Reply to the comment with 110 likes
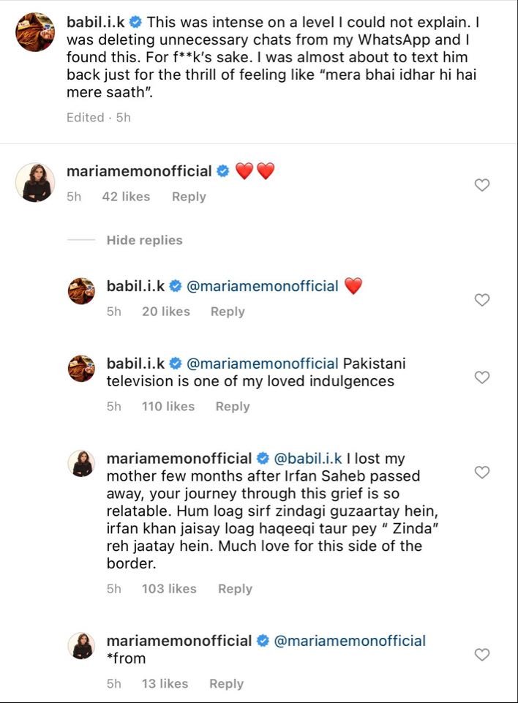 point(233,407)
